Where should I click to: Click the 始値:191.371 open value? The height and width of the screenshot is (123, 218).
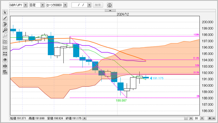point(18,118)
